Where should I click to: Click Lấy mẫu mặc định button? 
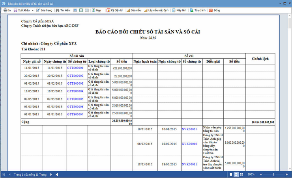coord(156,10)
